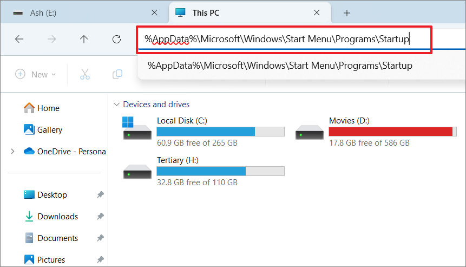Click the 32.8 GB free of 110 GB text
This screenshot has width=466, height=267.
tap(197, 183)
